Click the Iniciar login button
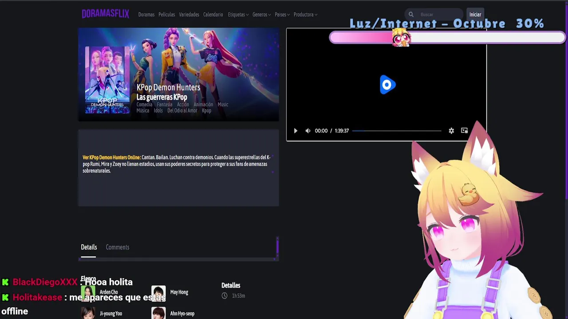The height and width of the screenshot is (319, 568). click(x=475, y=15)
